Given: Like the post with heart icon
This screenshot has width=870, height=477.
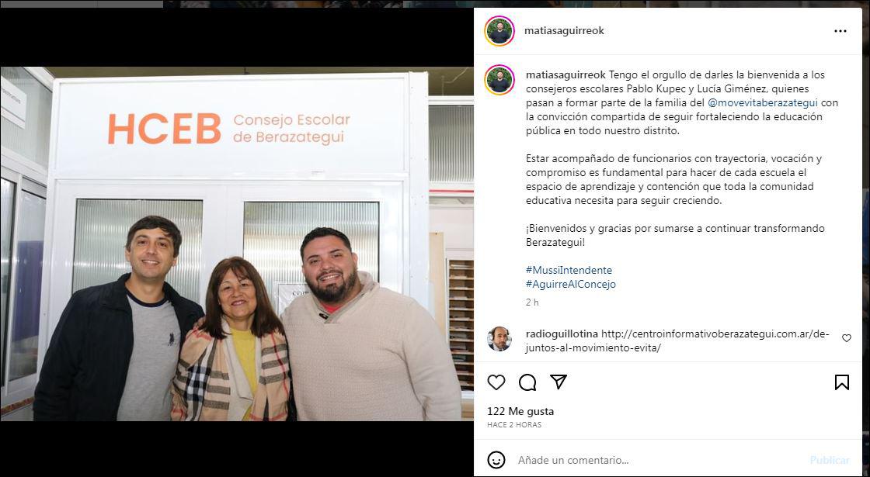Looking at the screenshot, I should coord(496,382).
